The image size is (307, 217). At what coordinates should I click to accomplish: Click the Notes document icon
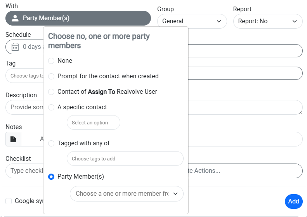[14, 139]
